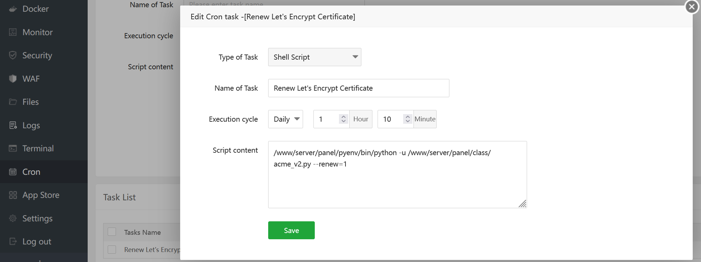Click the App Store grid icon

point(13,195)
